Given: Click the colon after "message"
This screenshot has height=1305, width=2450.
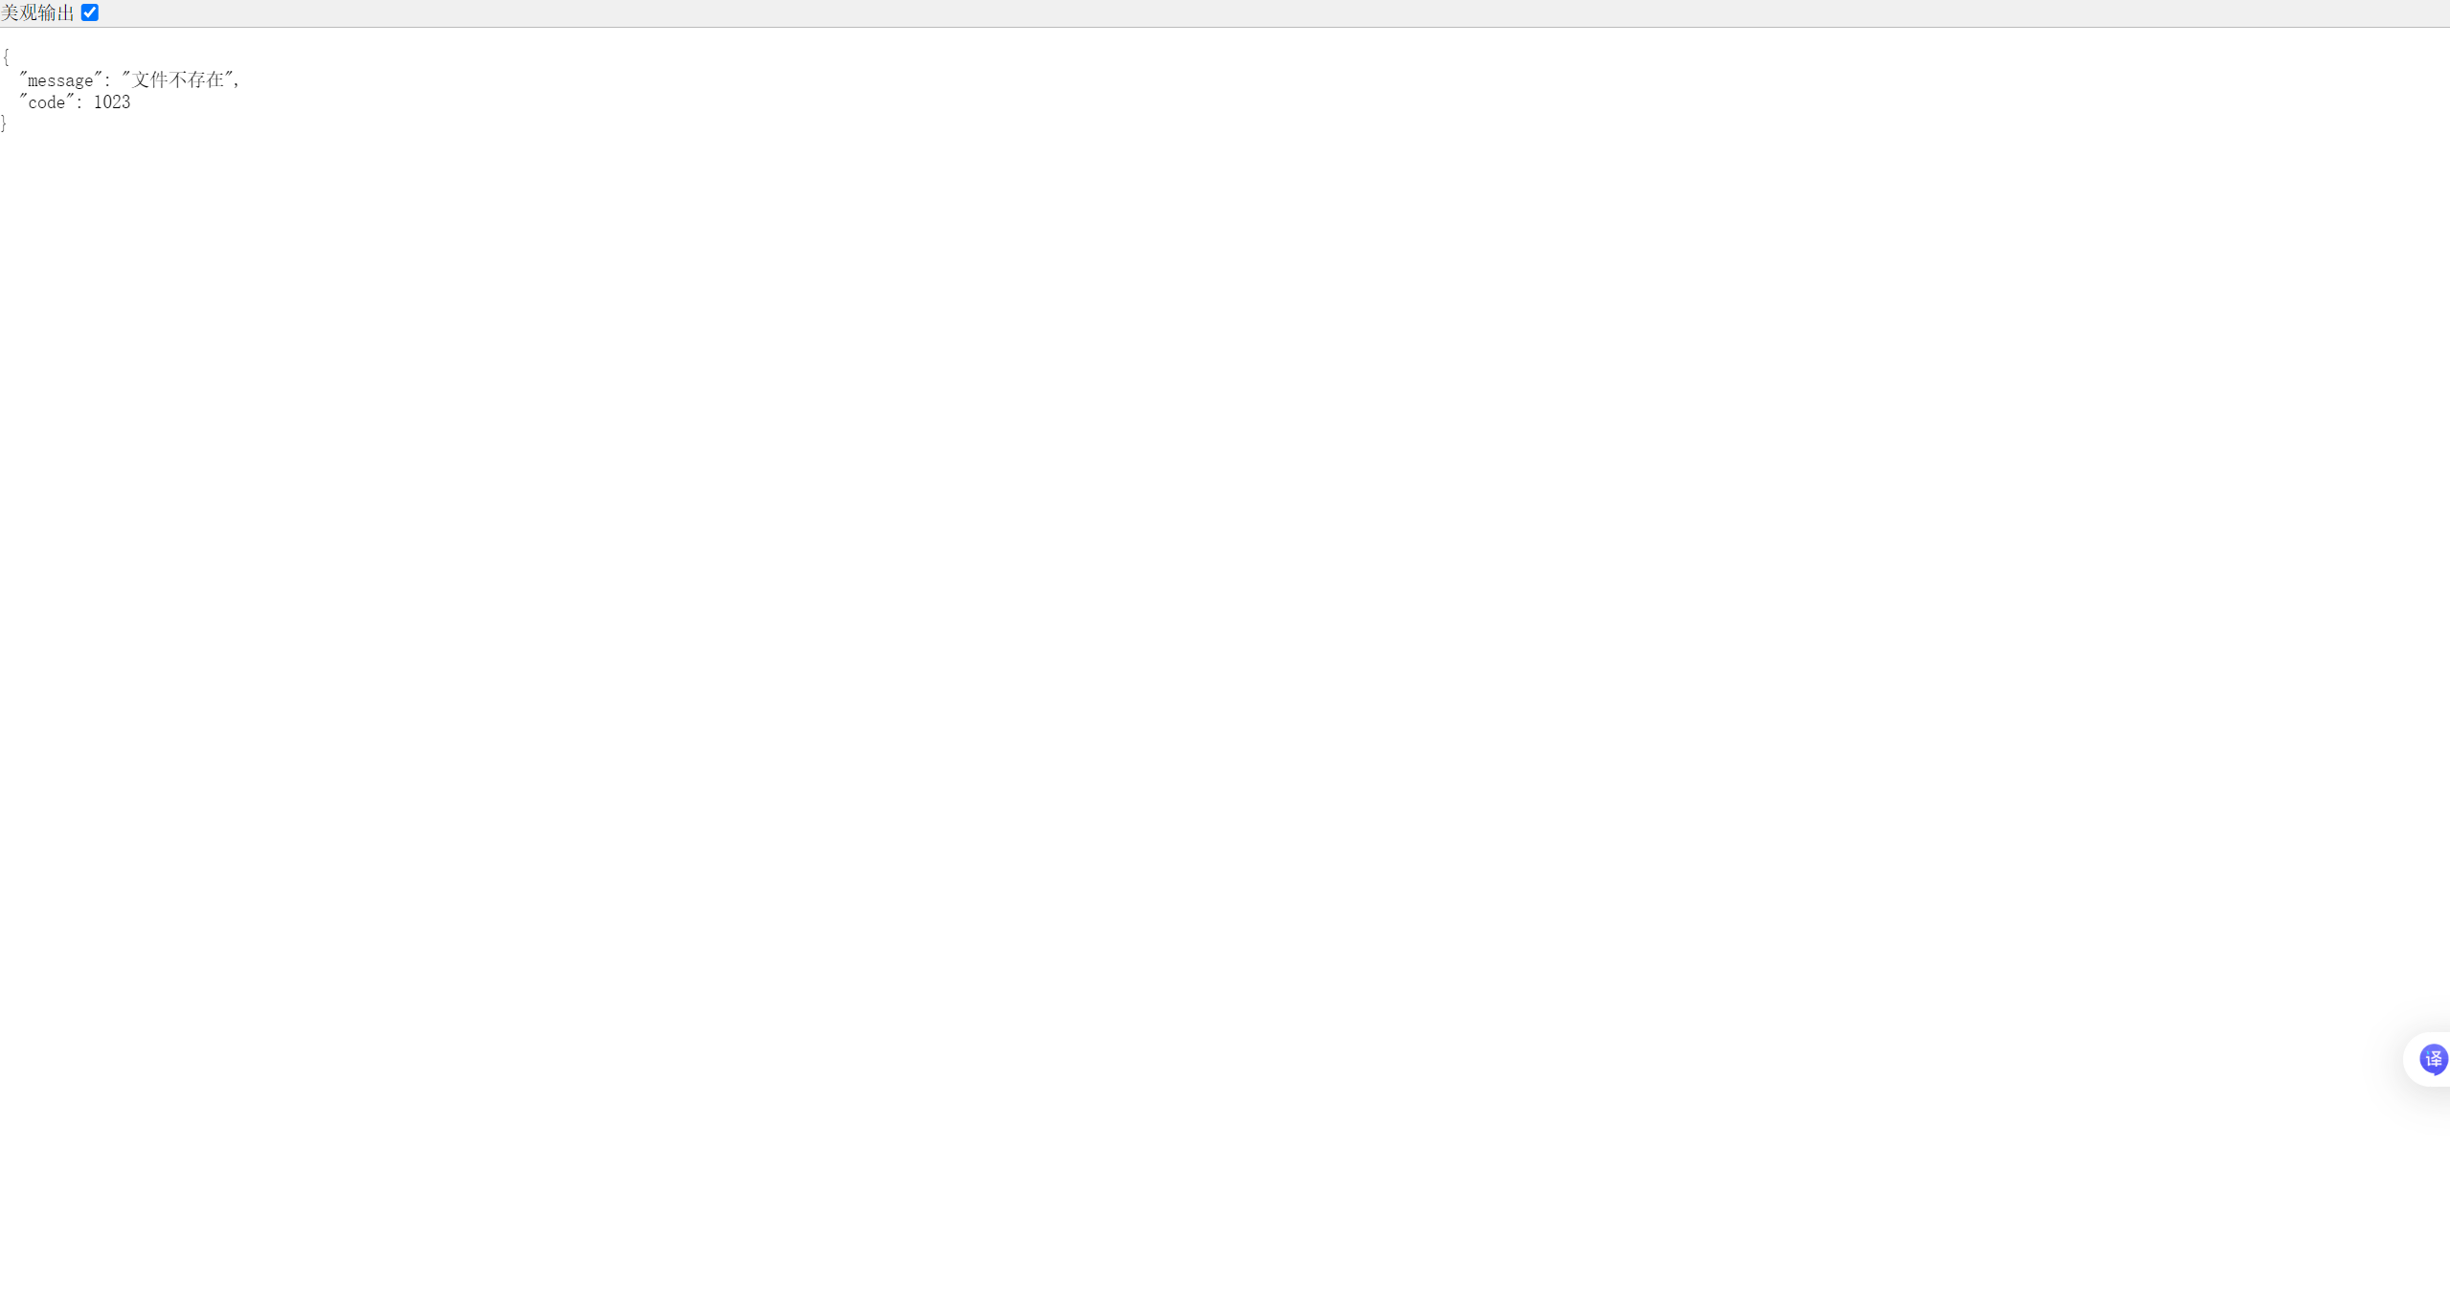Looking at the screenshot, I should [107, 81].
